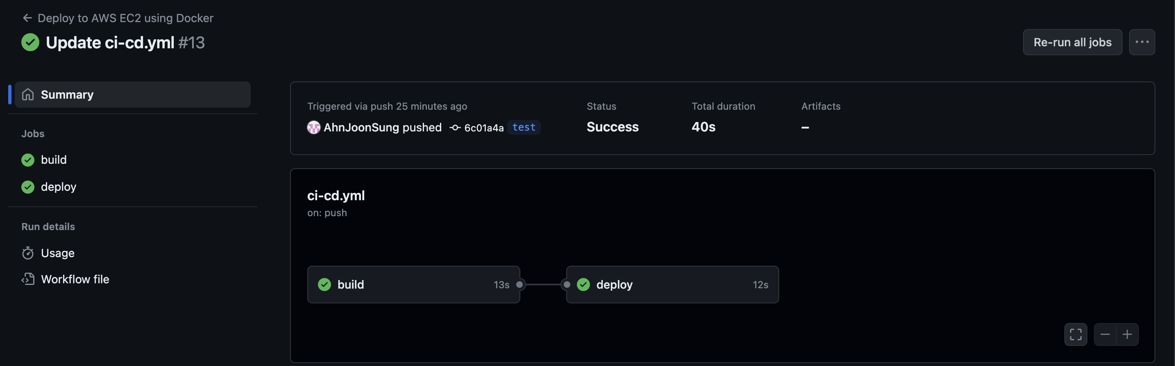Click the commit icon before 6c01a4a
The width and height of the screenshot is (1175, 366).
(x=455, y=128)
